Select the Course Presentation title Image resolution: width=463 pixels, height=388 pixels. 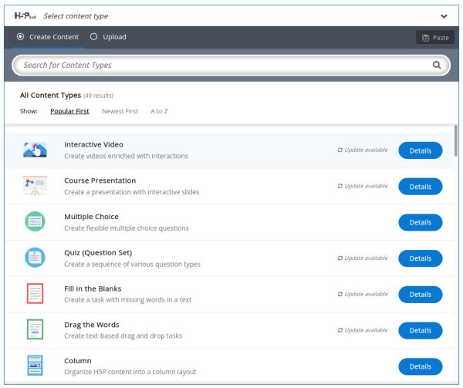[100, 181]
